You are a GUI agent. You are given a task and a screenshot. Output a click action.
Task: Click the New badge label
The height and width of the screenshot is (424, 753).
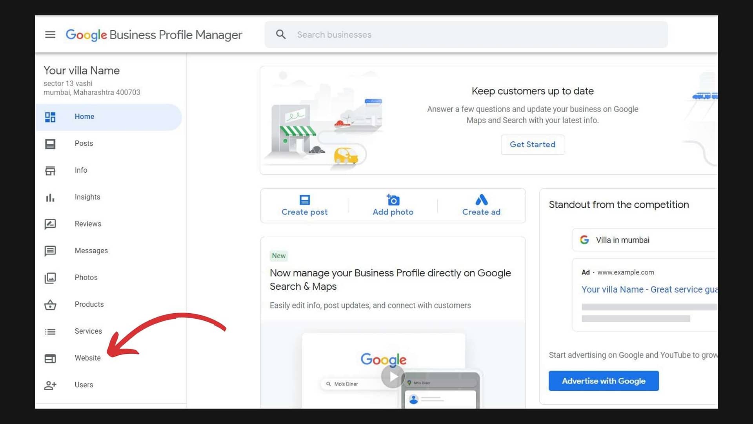coord(279,256)
